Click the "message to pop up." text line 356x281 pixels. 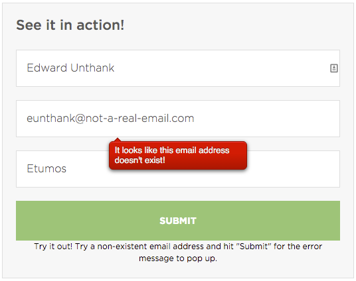(178, 258)
